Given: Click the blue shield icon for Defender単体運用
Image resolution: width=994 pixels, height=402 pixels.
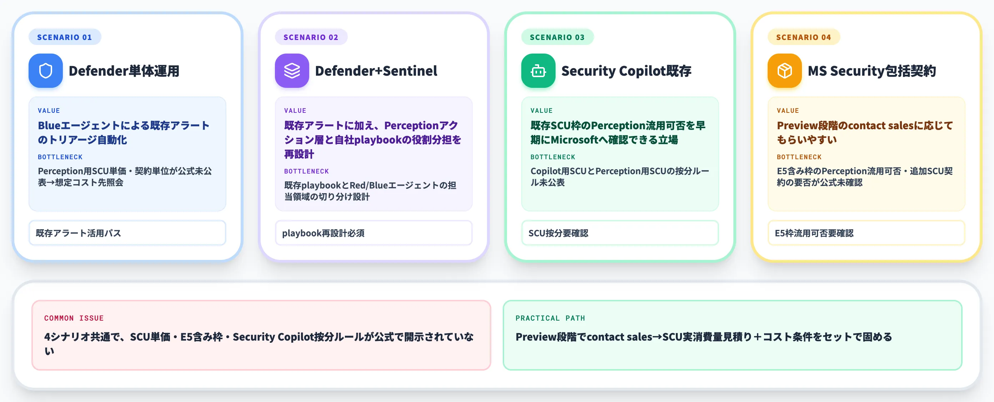Looking at the screenshot, I should (x=46, y=71).
